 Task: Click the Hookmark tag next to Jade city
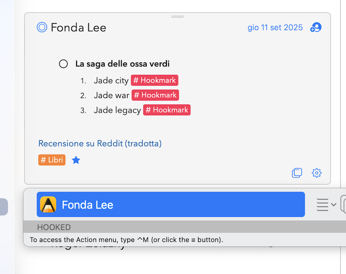154,80
